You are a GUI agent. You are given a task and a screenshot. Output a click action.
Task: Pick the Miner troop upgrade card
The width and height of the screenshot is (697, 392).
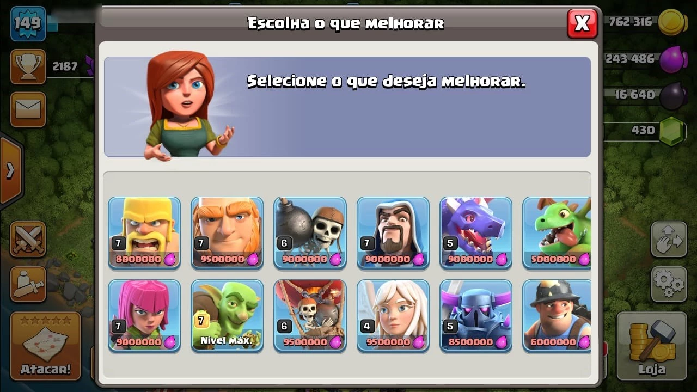(x=557, y=316)
